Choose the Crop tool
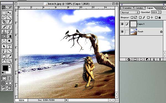The height and width of the screenshot is (103, 166). (4, 22)
